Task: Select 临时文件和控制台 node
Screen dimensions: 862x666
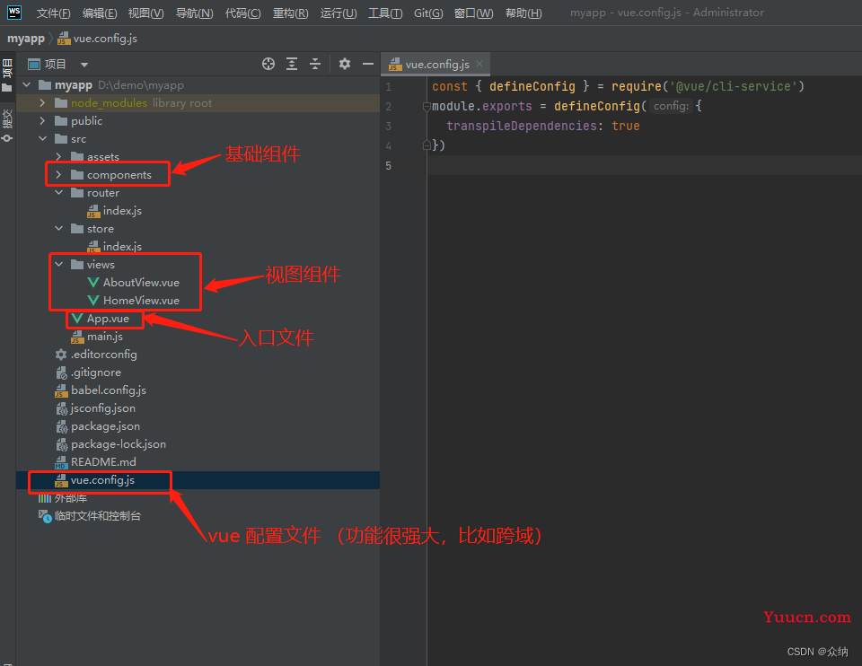Action: [x=97, y=516]
